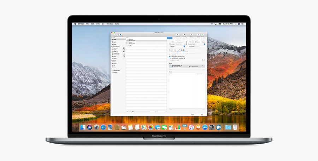
Task: Click the arrow icon next to PHP version
Action: (x=186, y=44)
